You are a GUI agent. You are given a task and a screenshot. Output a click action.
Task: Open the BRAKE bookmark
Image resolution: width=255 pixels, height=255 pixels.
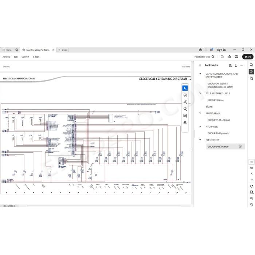click(209, 107)
